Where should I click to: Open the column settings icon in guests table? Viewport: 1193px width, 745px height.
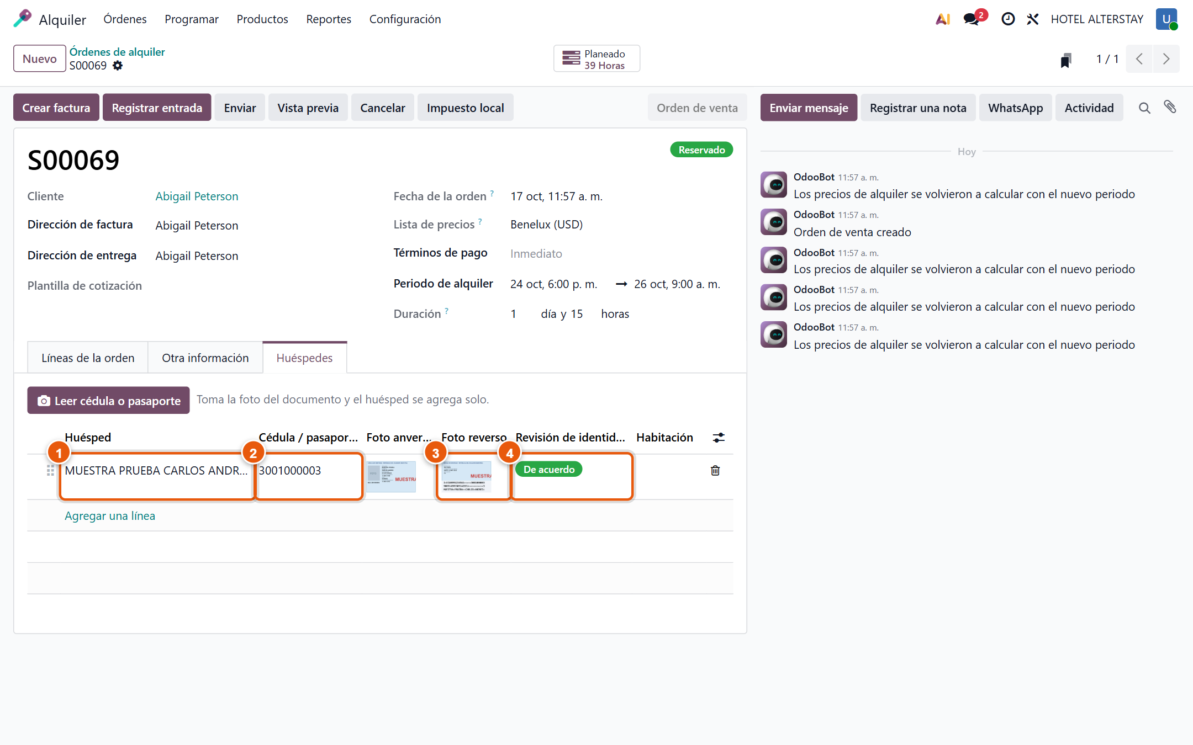click(x=719, y=438)
